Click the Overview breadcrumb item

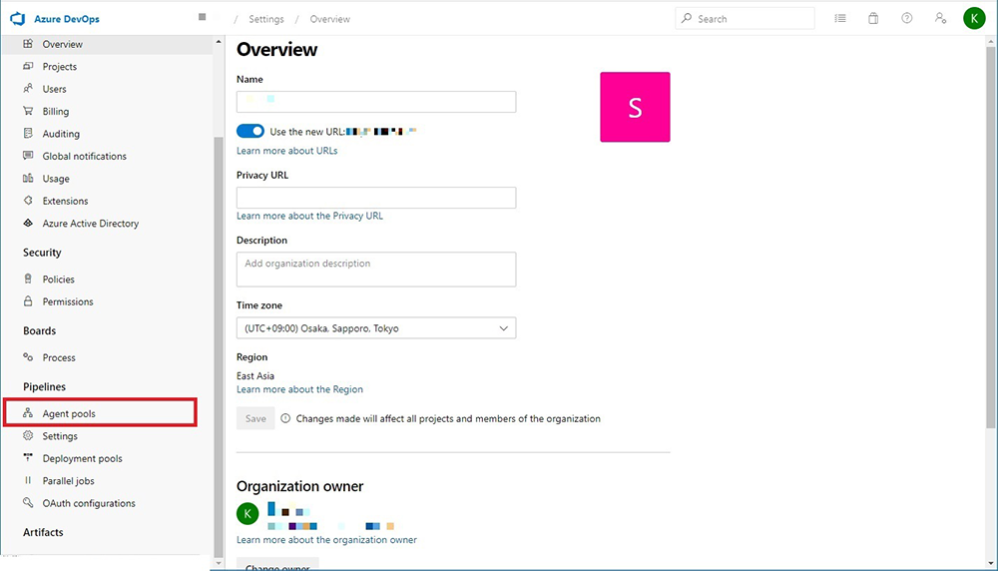coord(329,19)
